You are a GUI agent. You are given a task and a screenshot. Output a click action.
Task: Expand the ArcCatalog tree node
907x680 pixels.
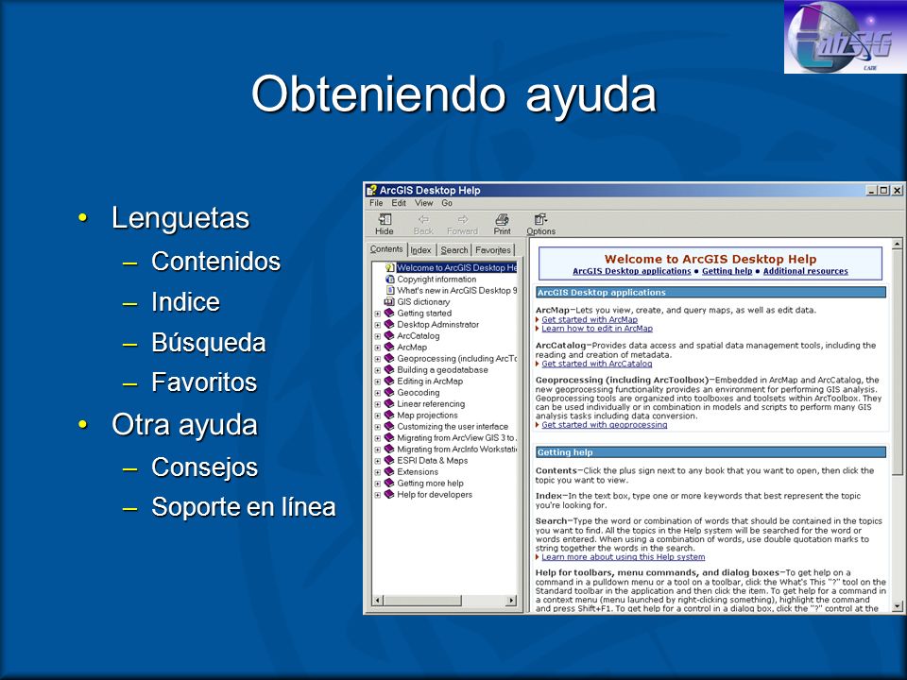(x=377, y=336)
